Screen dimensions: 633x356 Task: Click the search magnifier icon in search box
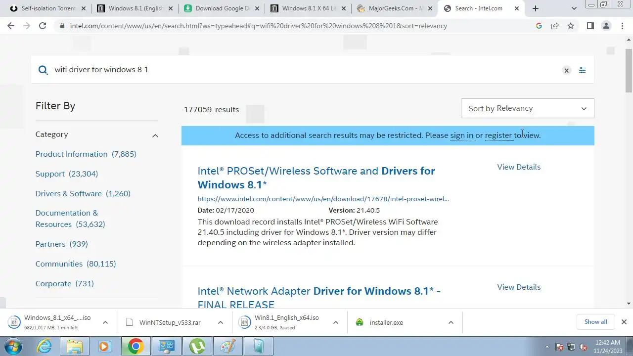click(43, 70)
